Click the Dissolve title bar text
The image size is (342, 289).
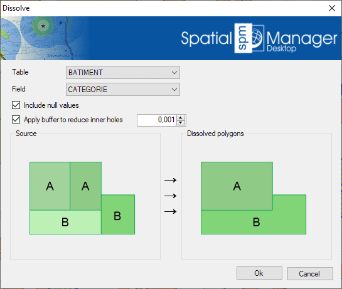(x=16, y=8)
